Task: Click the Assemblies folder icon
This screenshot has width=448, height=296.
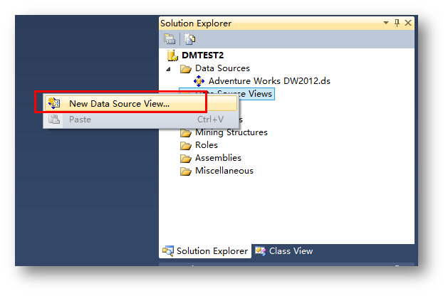Action: [x=186, y=158]
